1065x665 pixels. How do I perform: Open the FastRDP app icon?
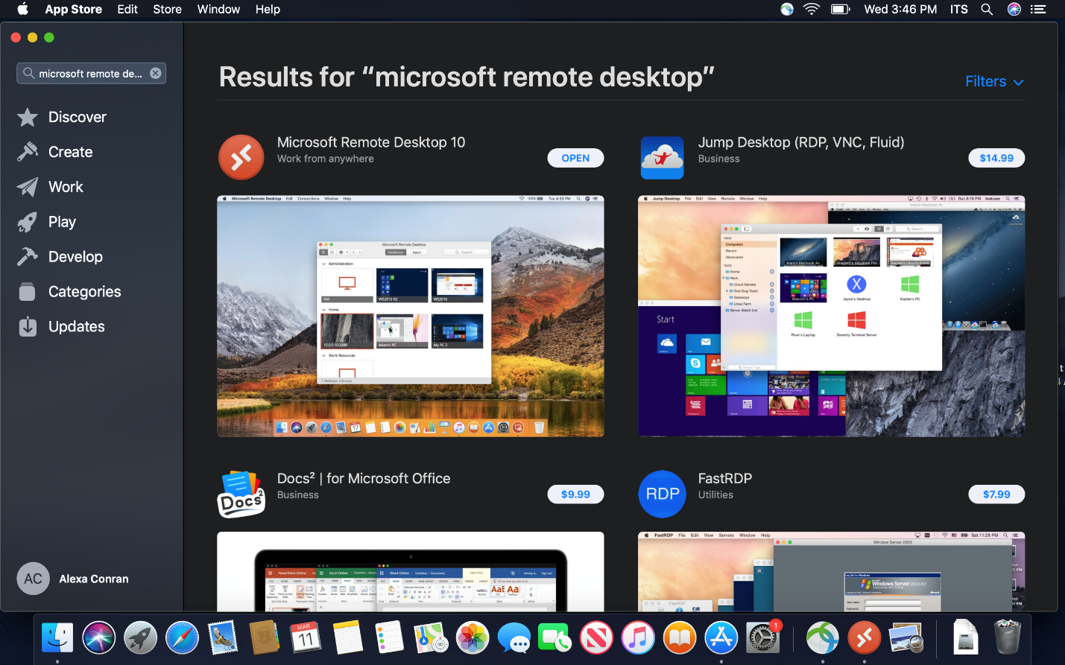click(x=662, y=494)
